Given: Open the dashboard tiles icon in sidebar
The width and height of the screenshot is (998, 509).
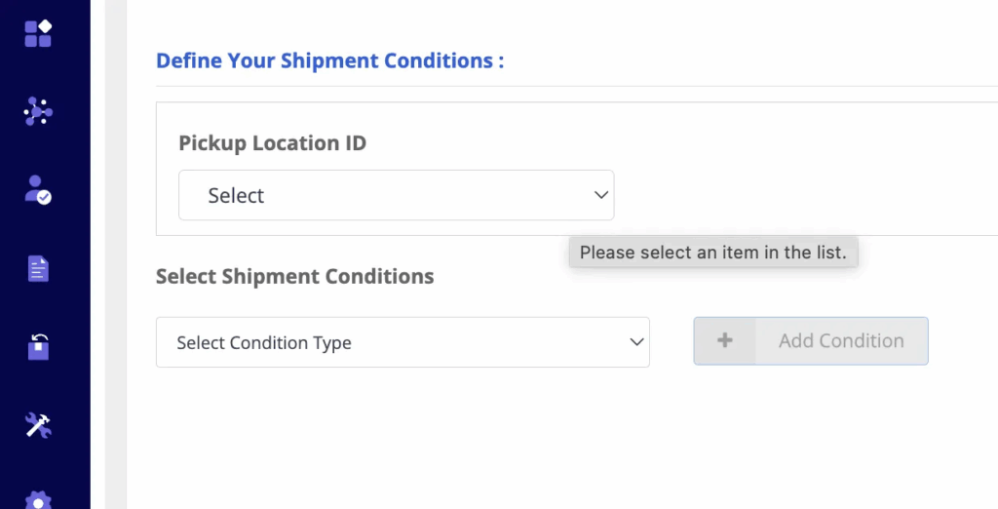Looking at the screenshot, I should pyautogui.click(x=38, y=33).
